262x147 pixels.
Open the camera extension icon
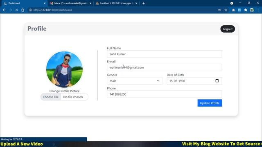coord(233,10)
